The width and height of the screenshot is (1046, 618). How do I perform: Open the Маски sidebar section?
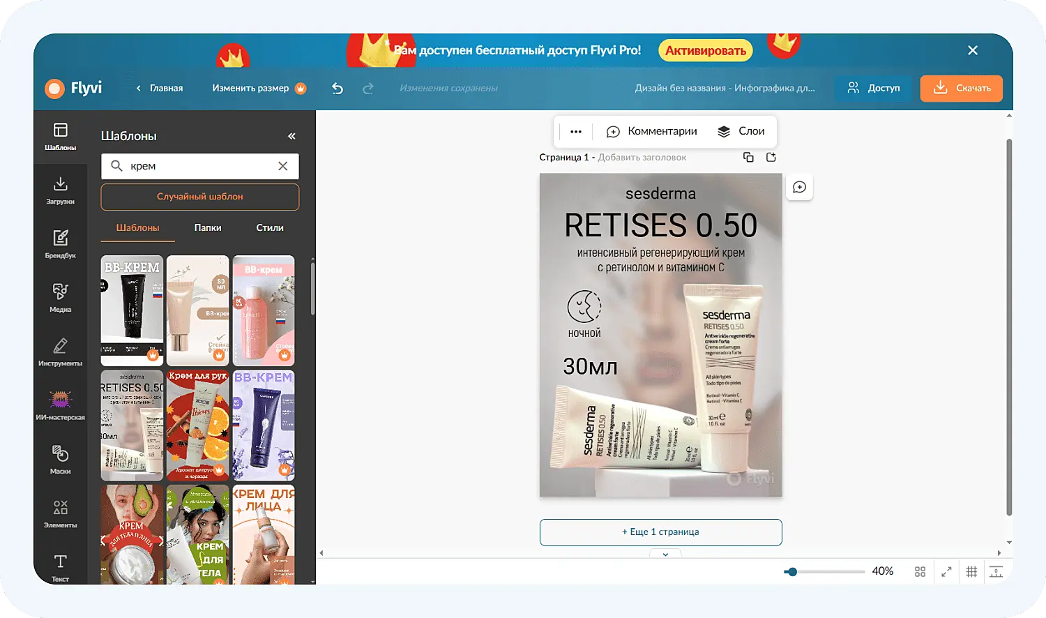pos(61,460)
